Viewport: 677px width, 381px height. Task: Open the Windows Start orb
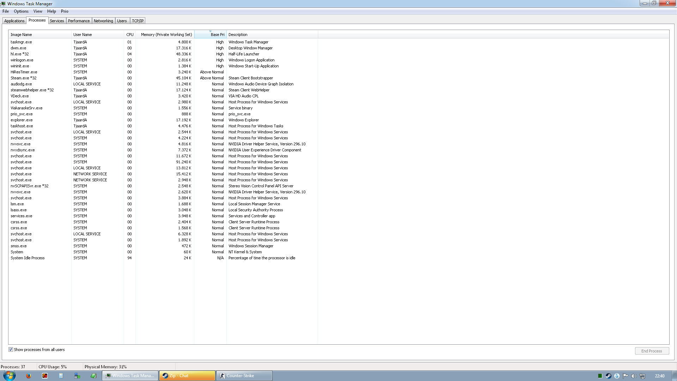click(x=10, y=375)
